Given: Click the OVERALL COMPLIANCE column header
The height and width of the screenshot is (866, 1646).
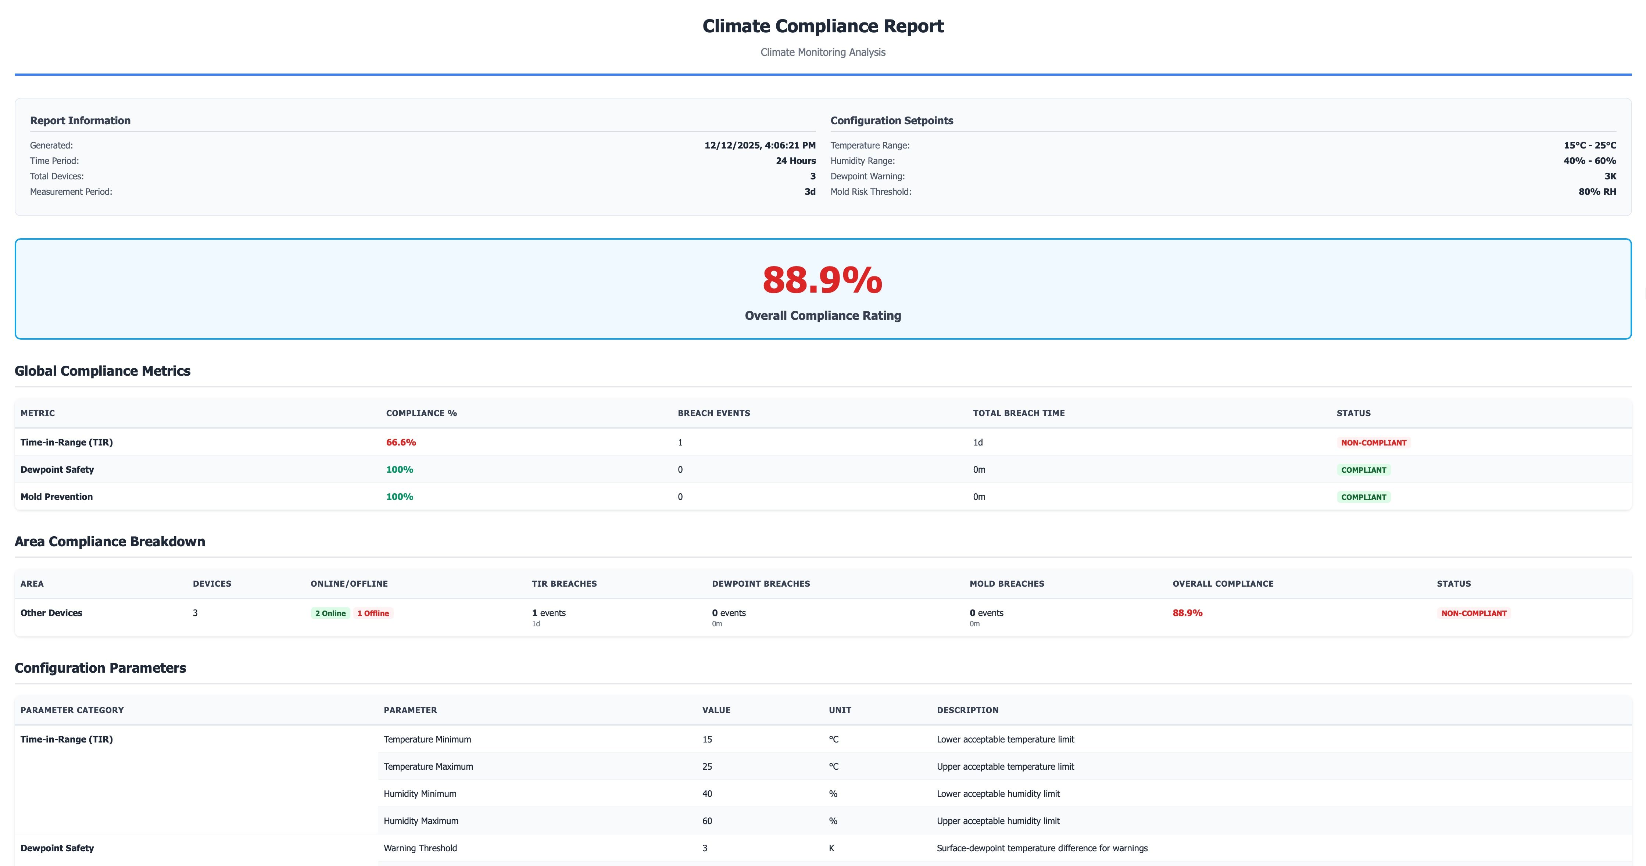Looking at the screenshot, I should [1222, 584].
